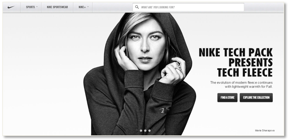This screenshot has height=140, width=288.
Task: Select the middle white carousel dot
Action: pos(145,130)
